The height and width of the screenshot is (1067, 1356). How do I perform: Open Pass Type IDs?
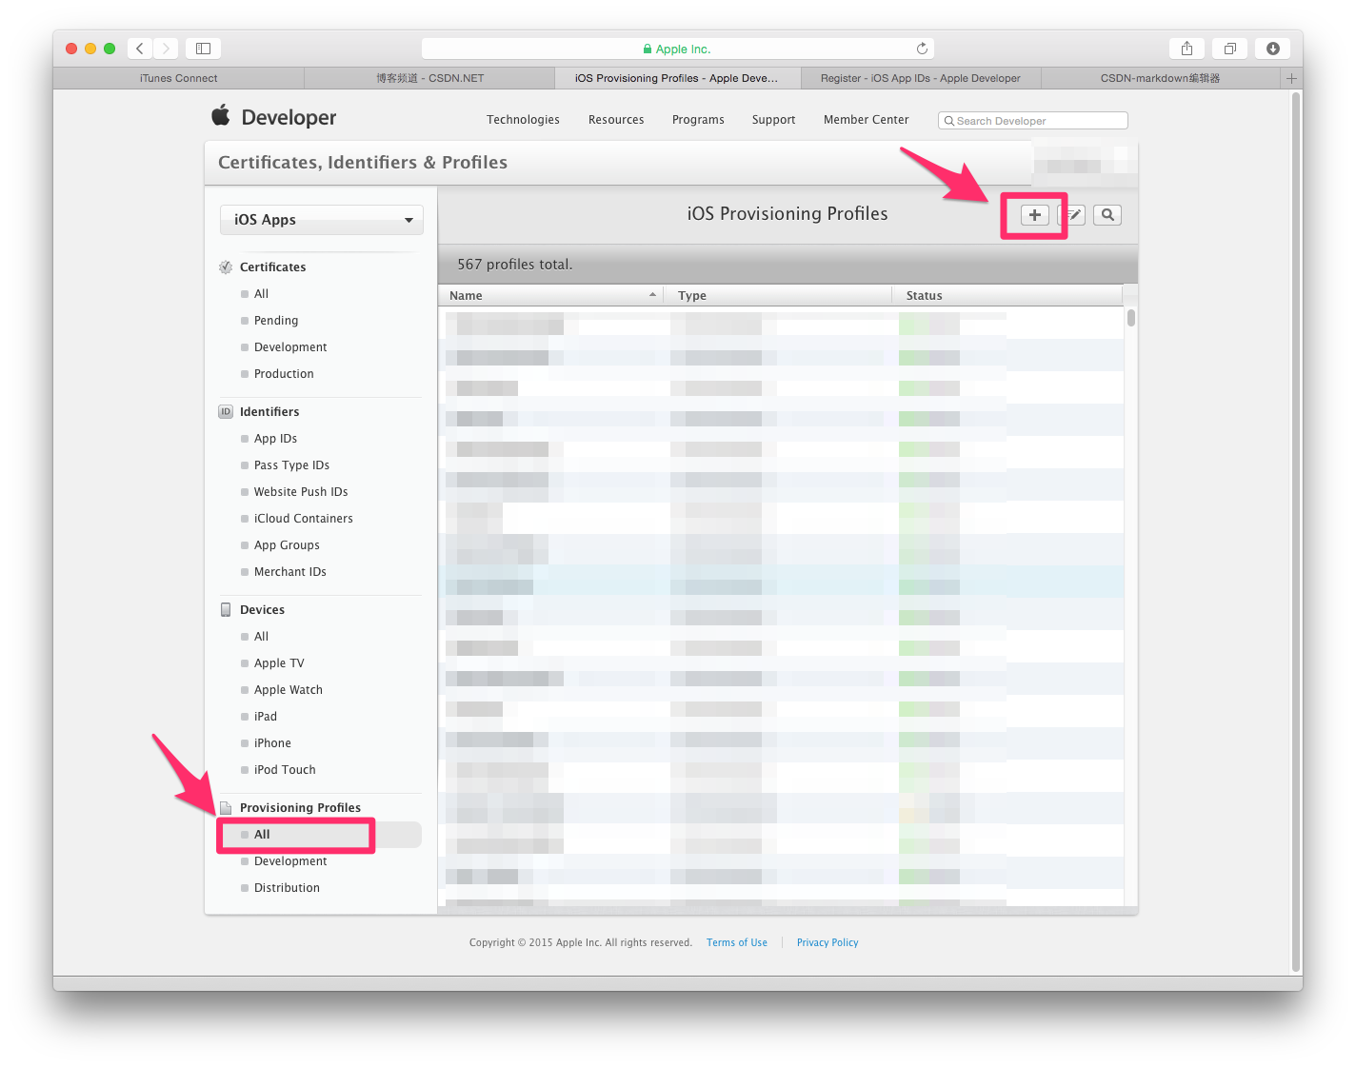pyautogui.click(x=291, y=465)
